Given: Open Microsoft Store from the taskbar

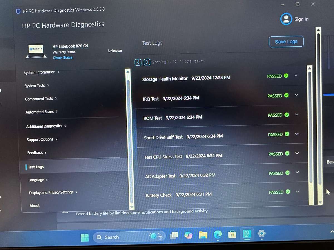Looking at the screenshot, I should [232, 235].
